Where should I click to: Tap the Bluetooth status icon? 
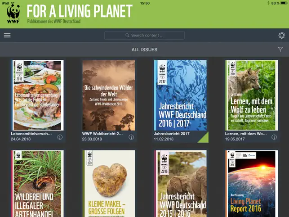tap(268, 3)
